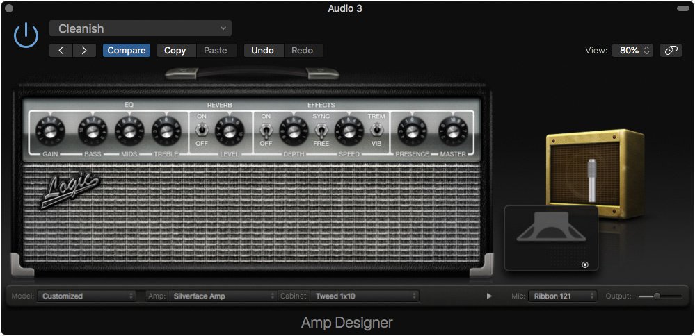The width and height of the screenshot is (695, 336).
Task: Click the Gain knob on the amp
Action: 51,128
